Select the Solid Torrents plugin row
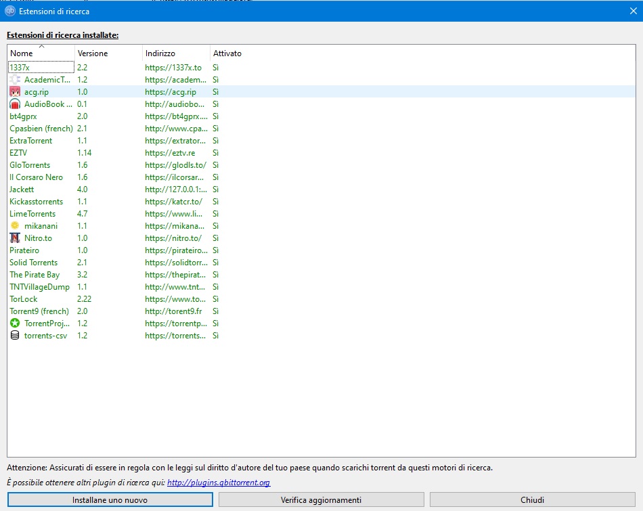 321,263
